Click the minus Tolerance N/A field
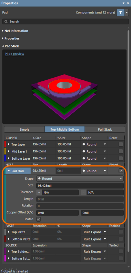 pos(105,193)
